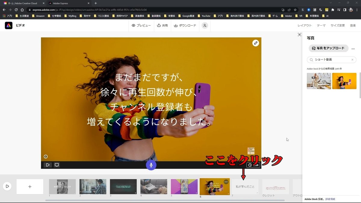The width and height of the screenshot is (361, 203).
Task: Open the 共有 share option
Action: click(162, 26)
